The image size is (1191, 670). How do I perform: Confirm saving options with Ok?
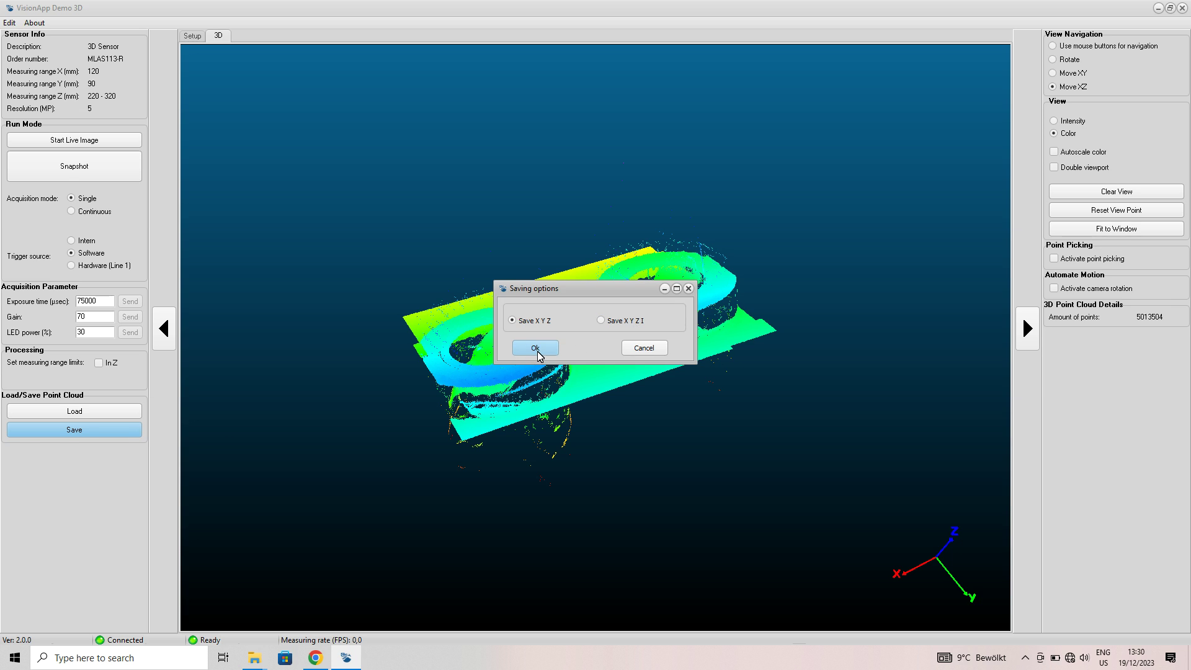[x=535, y=348]
